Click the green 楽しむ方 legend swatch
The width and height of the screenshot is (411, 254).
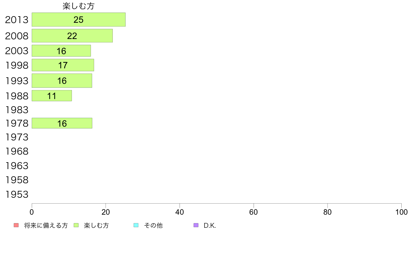point(76,225)
